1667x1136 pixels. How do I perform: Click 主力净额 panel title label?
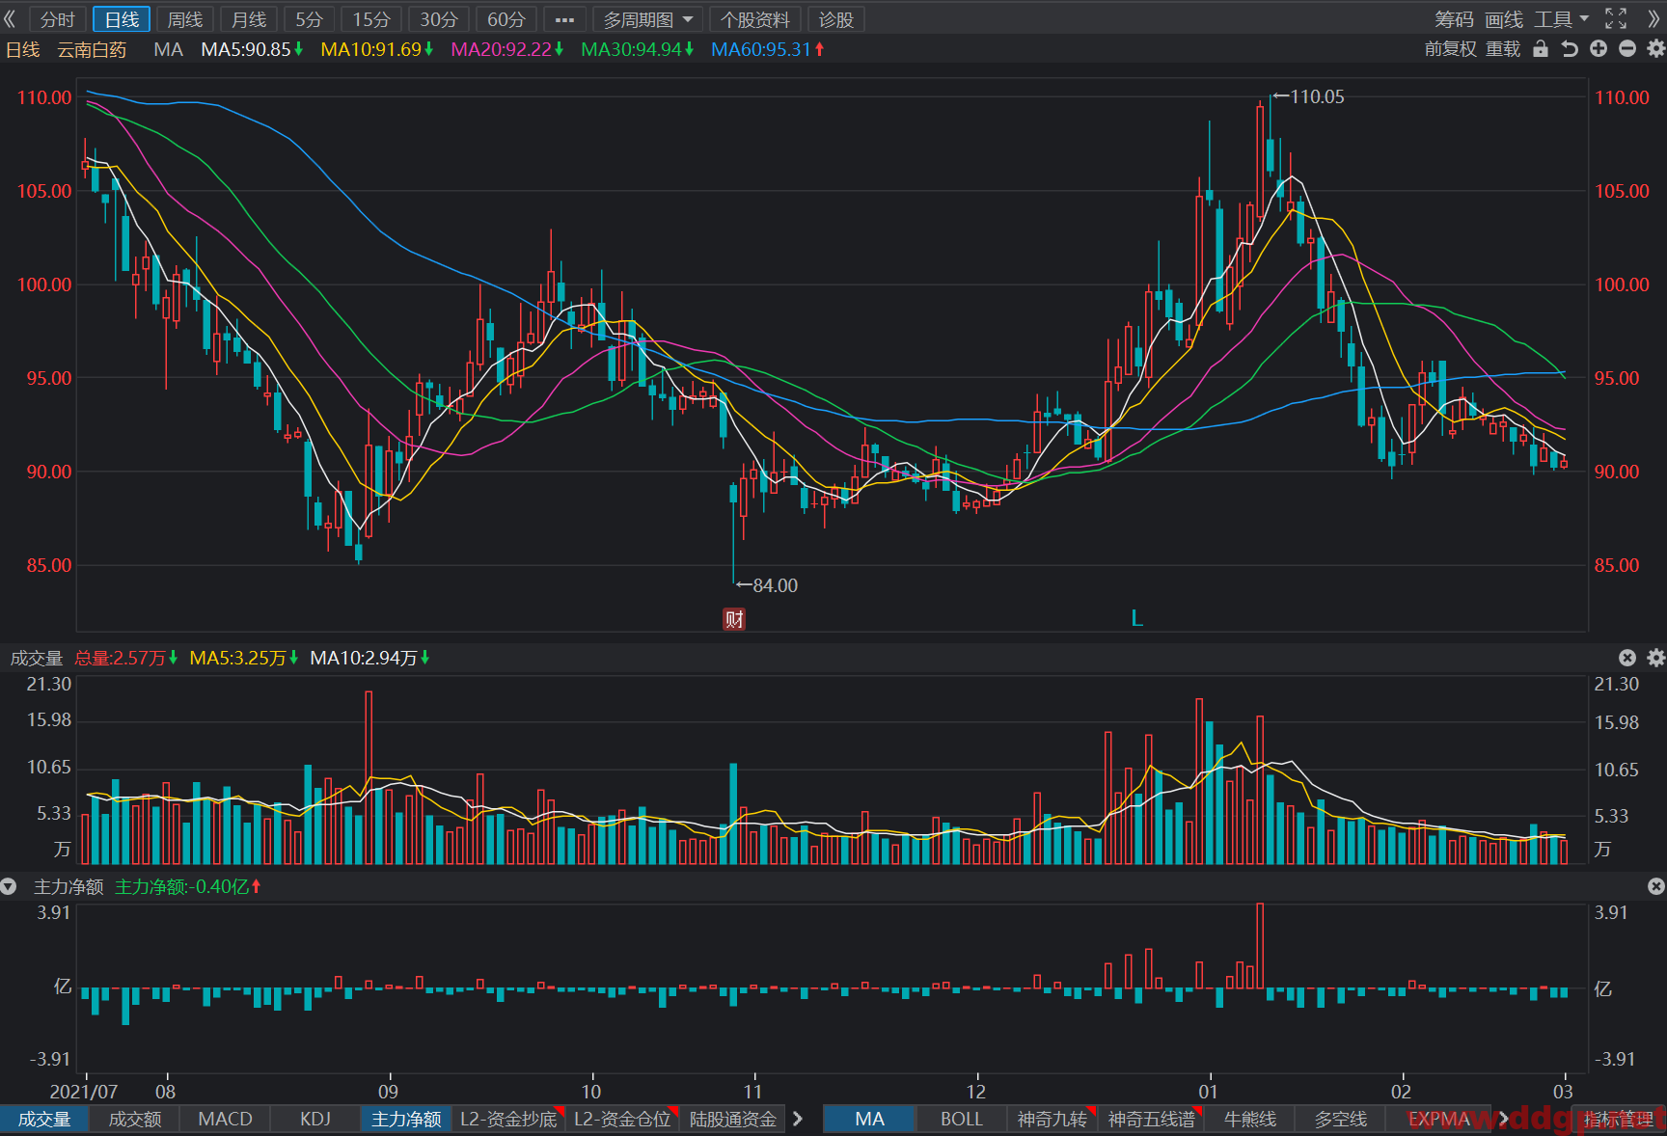(x=68, y=886)
